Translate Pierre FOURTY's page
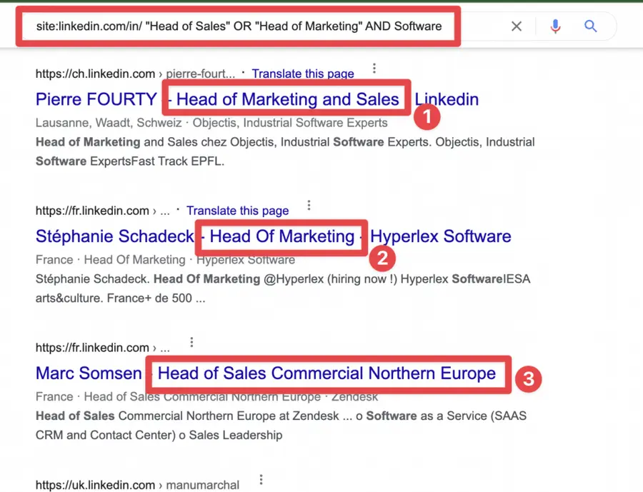This screenshot has width=643, height=492. 302,74
